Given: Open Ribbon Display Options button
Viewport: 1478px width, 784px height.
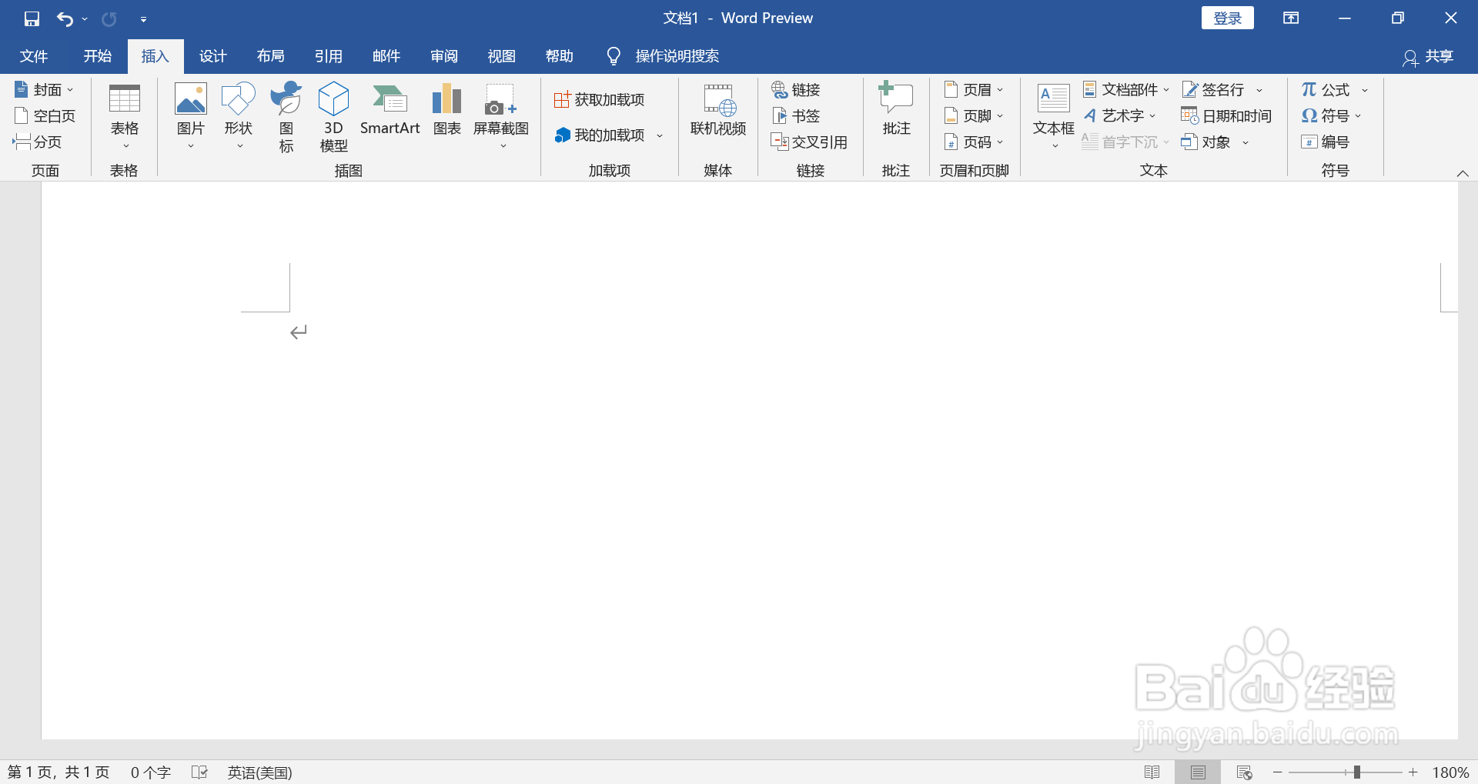Looking at the screenshot, I should coord(1291,18).
